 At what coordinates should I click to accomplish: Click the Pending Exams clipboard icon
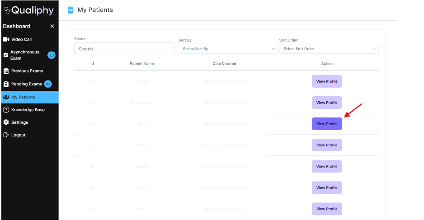click(6, 84)
